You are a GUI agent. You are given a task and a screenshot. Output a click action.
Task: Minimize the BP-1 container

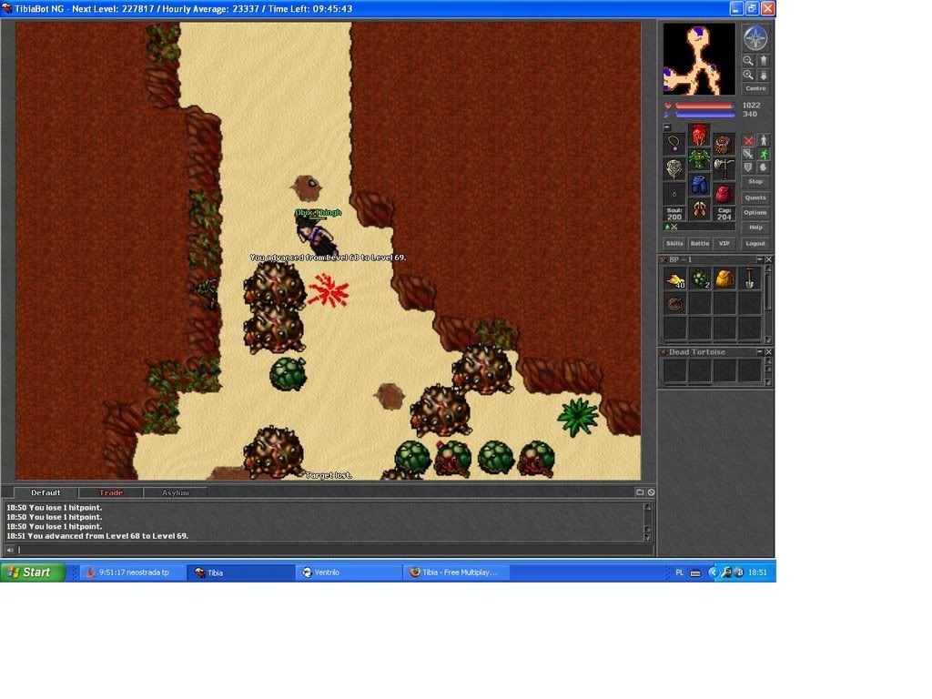coord(759,259)
